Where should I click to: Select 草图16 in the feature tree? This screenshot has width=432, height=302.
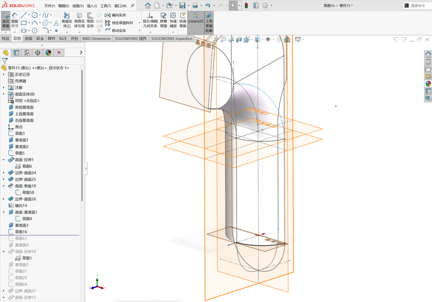(x=21, y=231)
